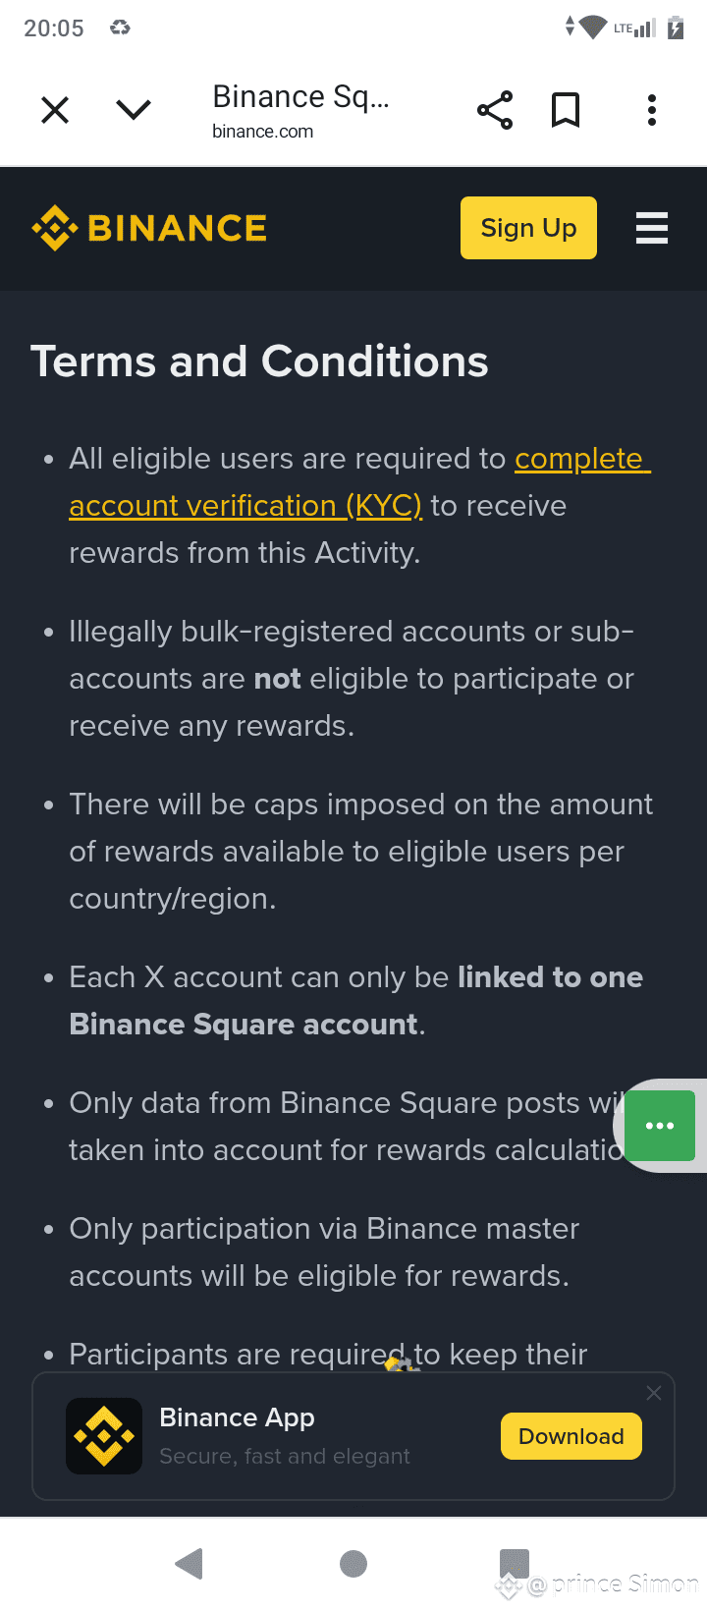Click the Download button for Binance App
Viewport: 707px width, 1611px height.
point(571,1436)
